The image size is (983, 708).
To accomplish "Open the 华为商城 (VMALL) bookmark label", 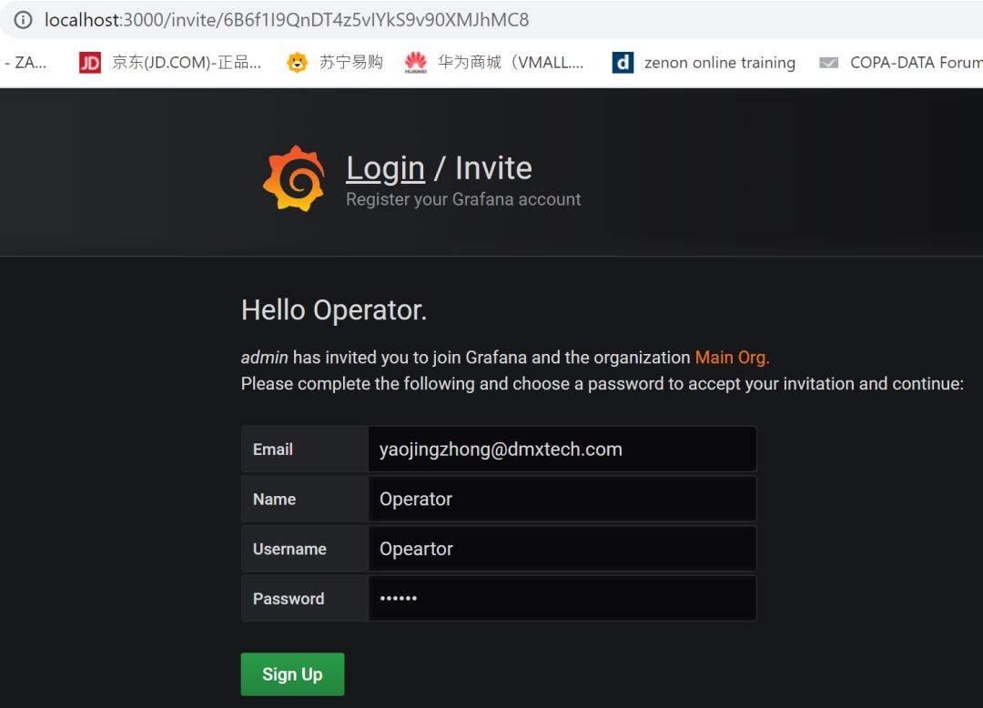I will [511, 63].
